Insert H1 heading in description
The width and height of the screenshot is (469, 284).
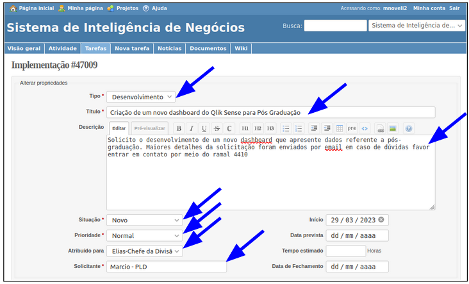click(x=245, y=128)
